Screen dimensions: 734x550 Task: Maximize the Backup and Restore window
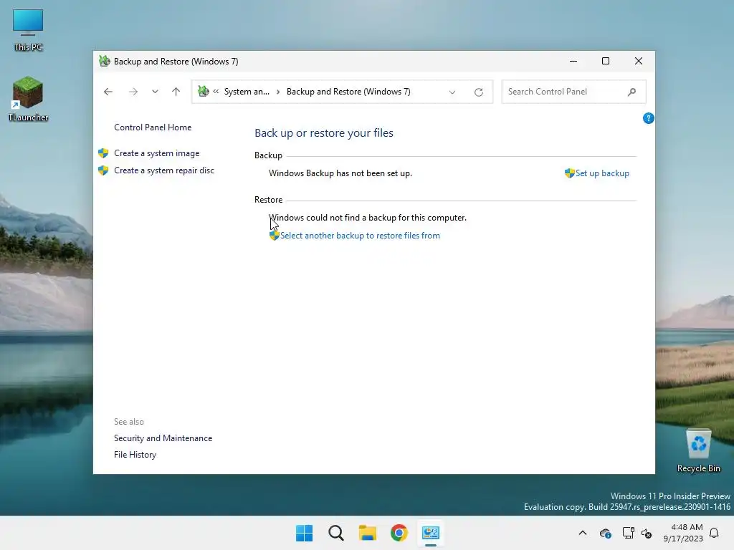click(606, 62)
